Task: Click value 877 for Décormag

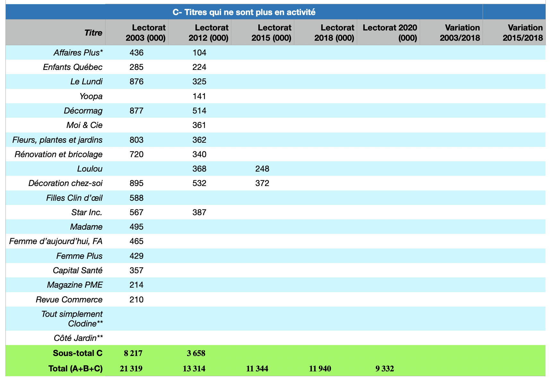Action: pyautogui.click(x=137, y=111)
